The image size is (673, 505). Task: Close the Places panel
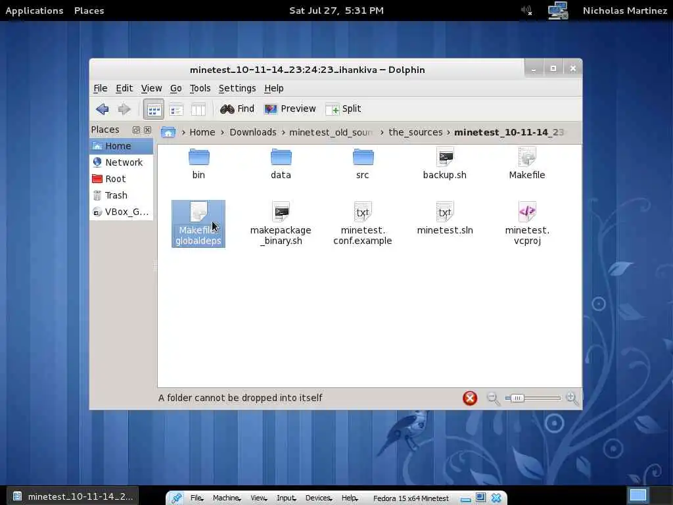click(147, 130)
